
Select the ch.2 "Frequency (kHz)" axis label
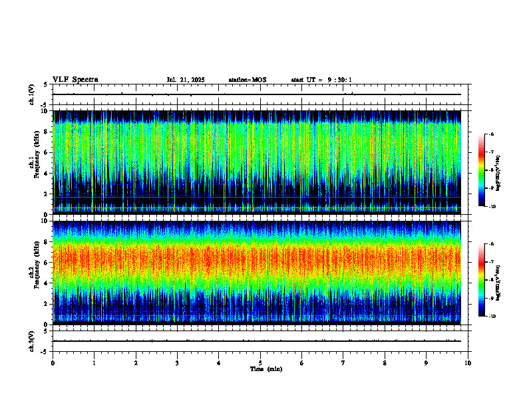pyautogui.click(x=35, y=265)
